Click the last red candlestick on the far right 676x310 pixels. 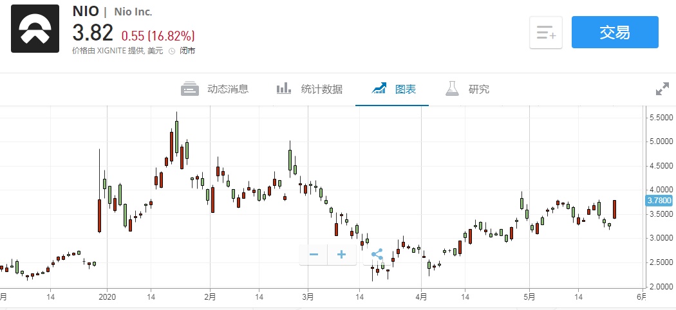coord(615,209)
